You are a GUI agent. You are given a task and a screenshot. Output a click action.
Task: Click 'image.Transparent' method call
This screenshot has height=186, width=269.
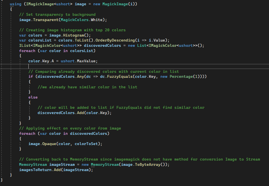pyautogui.click(x=39, y=20)
